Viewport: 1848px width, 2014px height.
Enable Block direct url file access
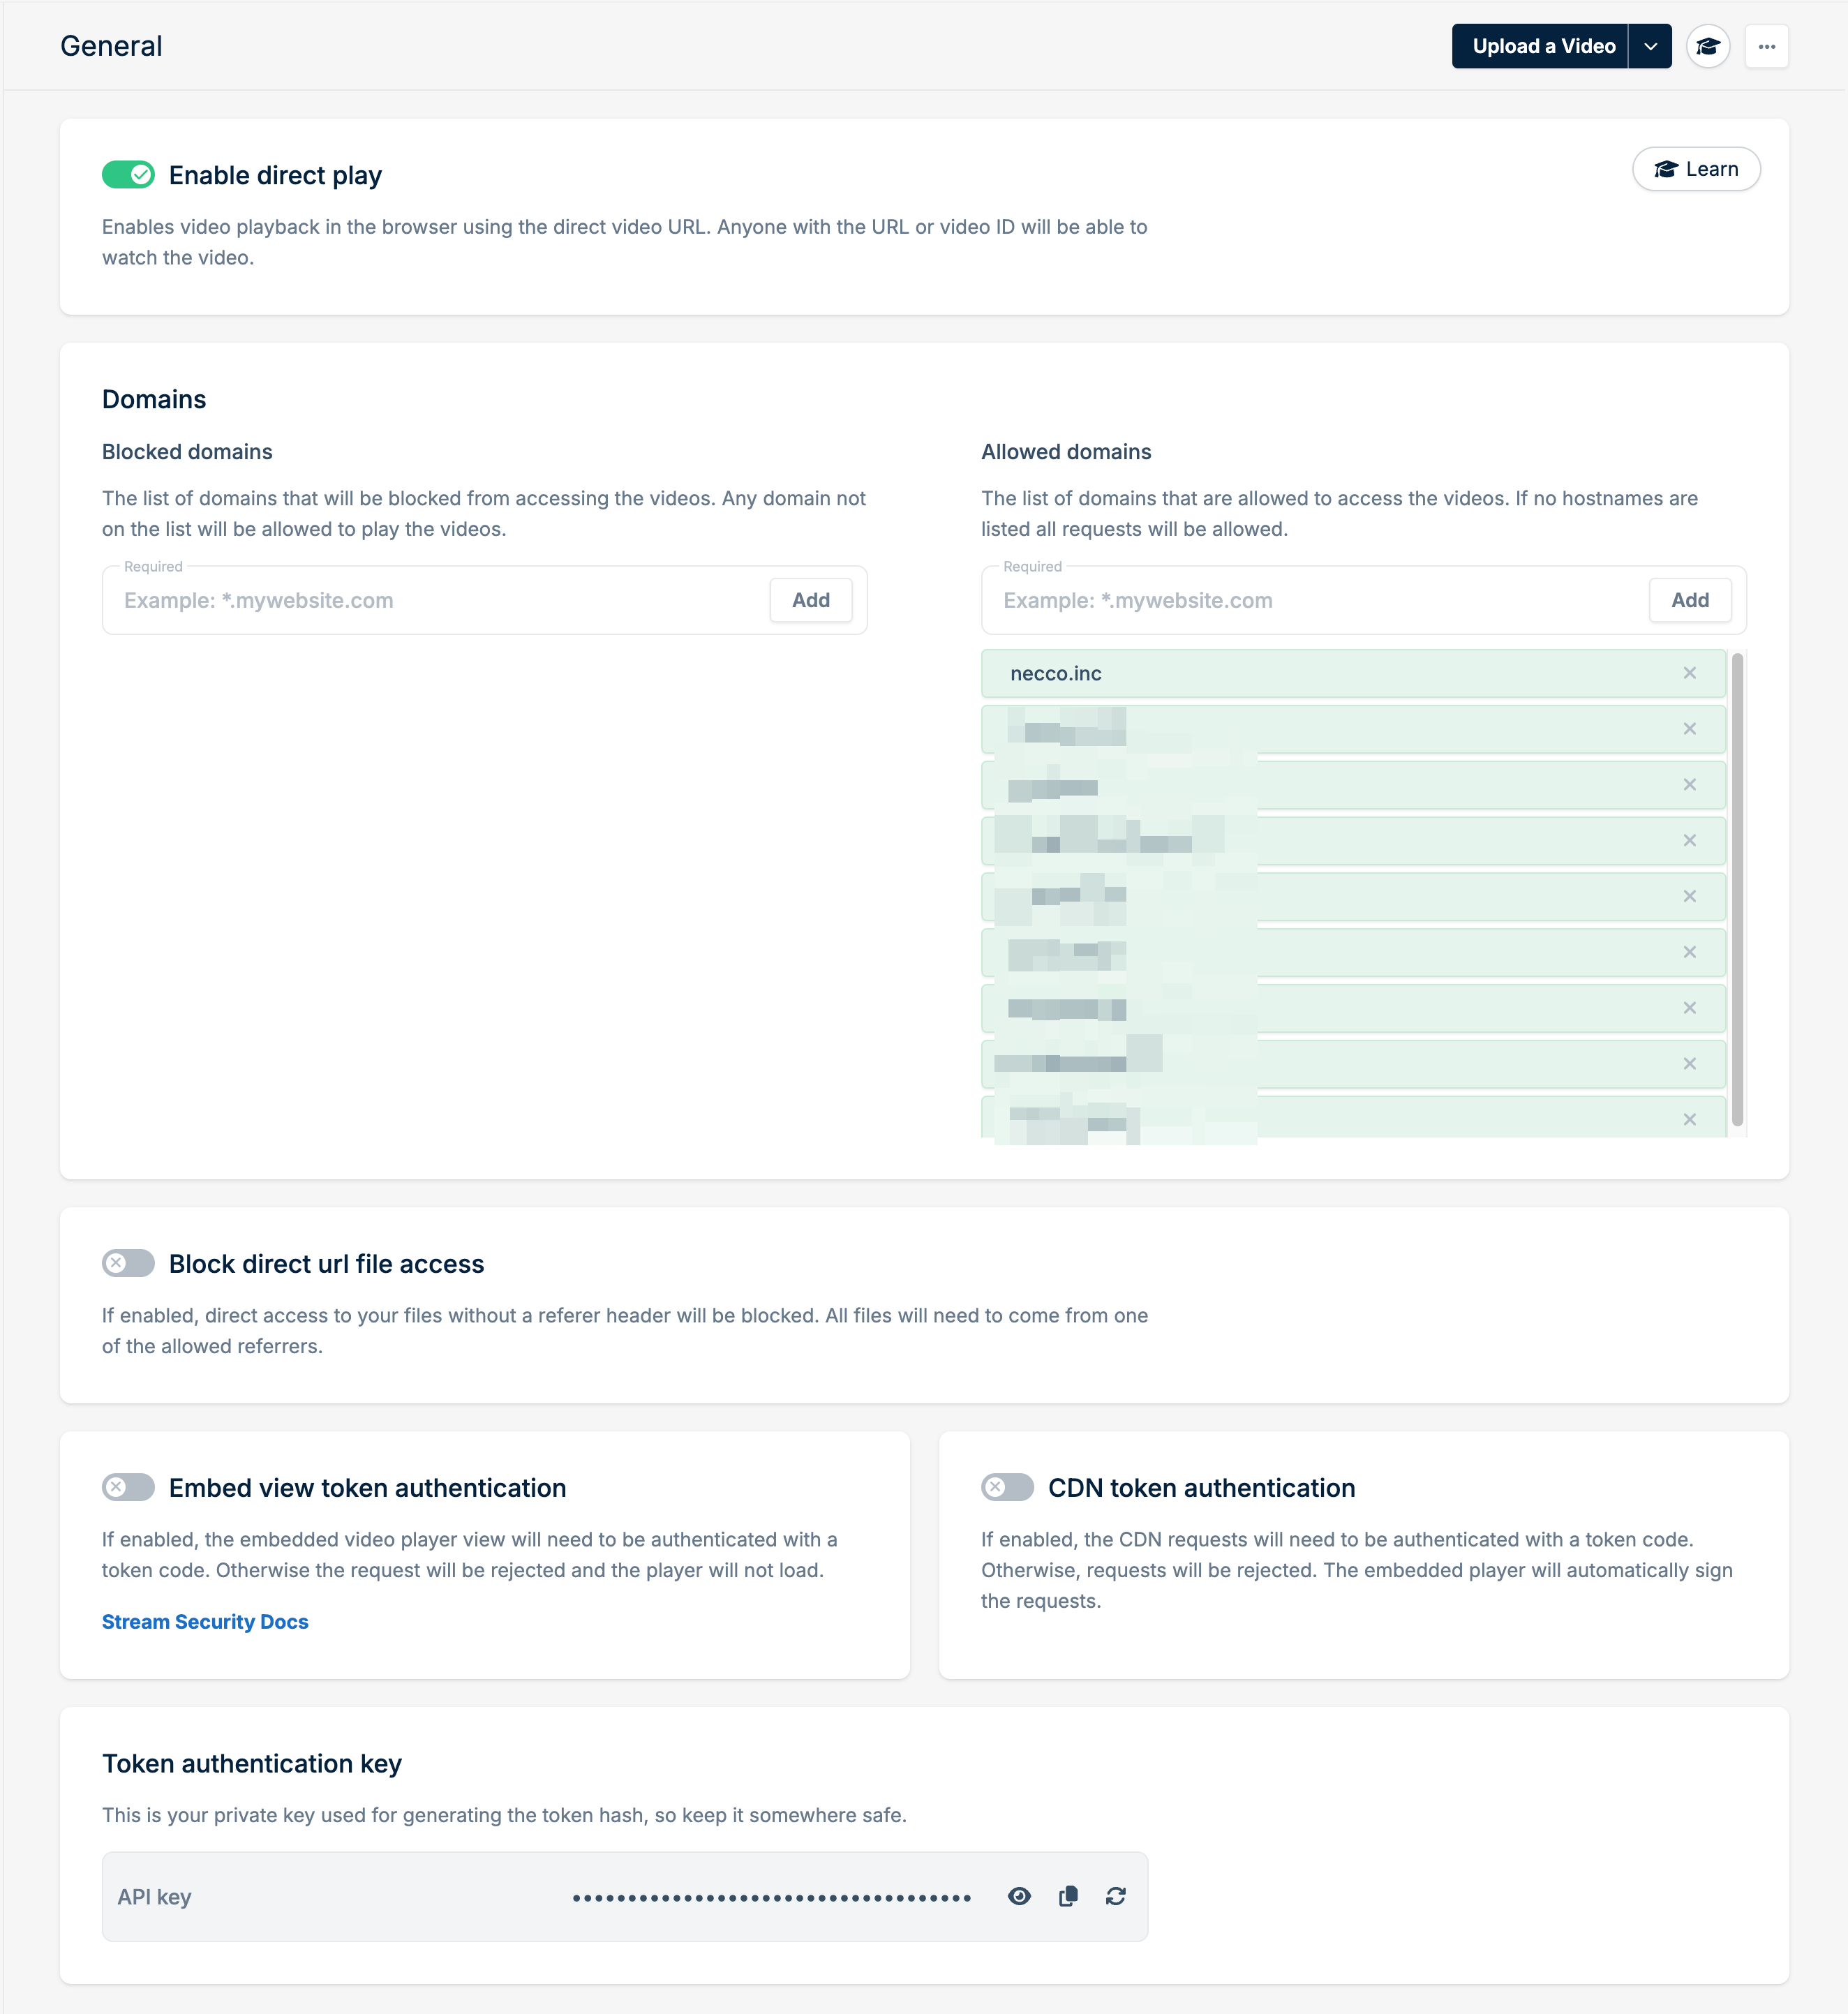coord(128,1263)
